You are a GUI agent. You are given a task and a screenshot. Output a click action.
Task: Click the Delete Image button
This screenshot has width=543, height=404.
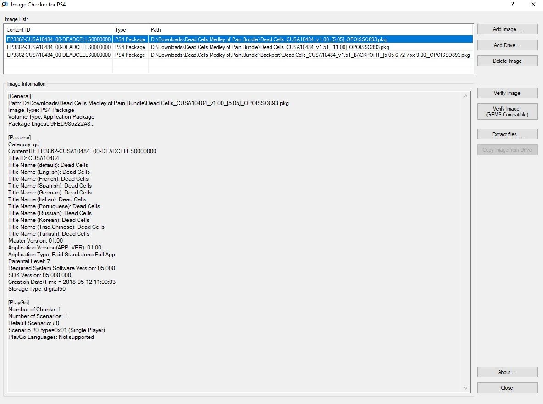(x=507, y=61)
